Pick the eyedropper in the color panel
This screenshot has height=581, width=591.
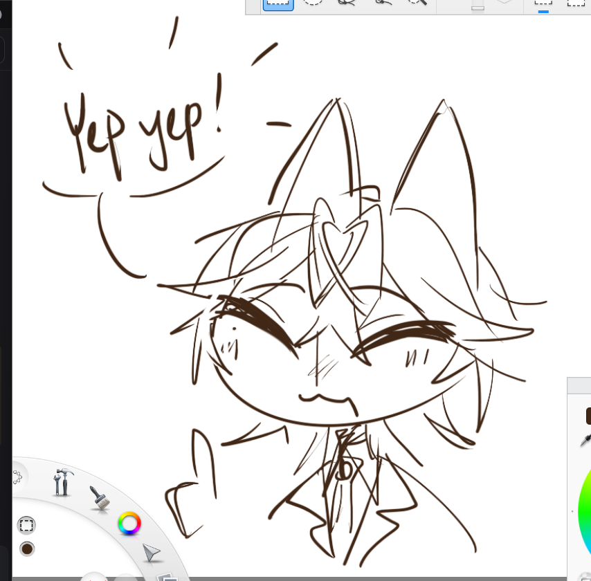(x=585, y=440)
